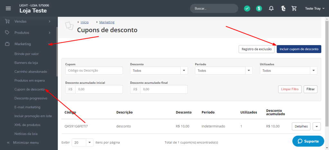
Task: Click the green checkmark status icon
Action: click(247, 9)
